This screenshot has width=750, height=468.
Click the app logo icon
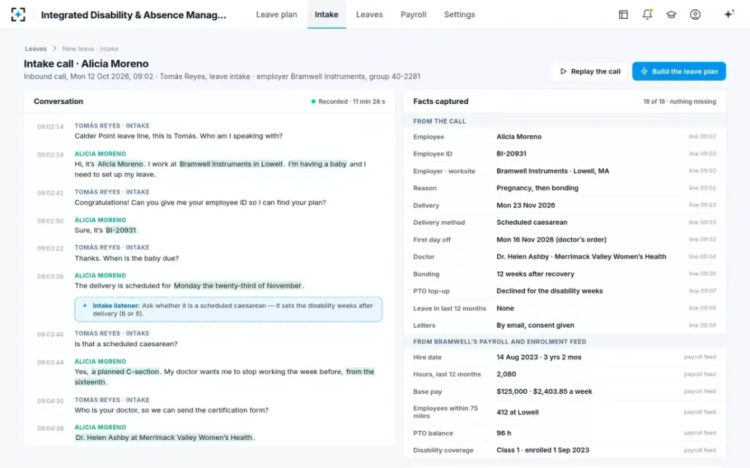[18, 14]
